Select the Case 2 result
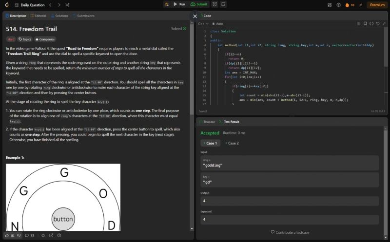Screen dimensions: 390x242 coord(232,143)
